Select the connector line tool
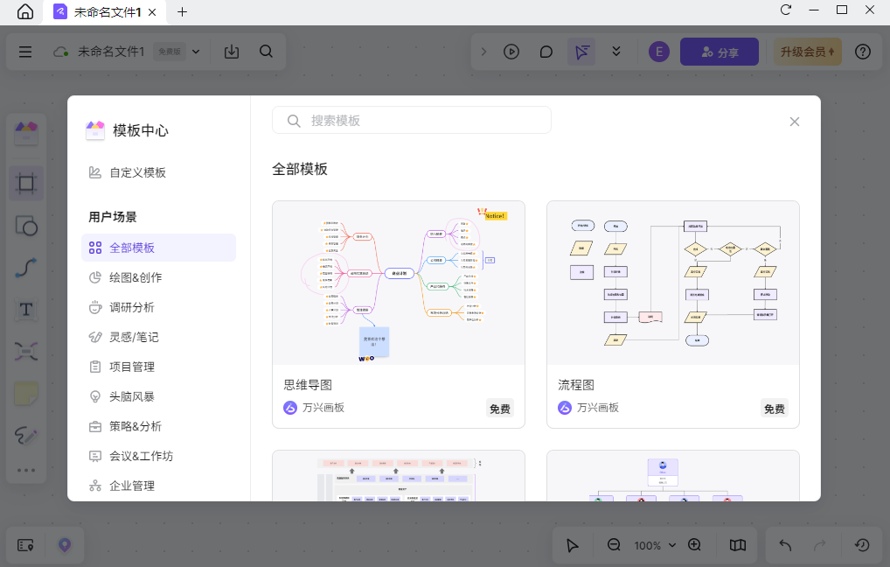The width and height of the screenshot is (890, 567). point(26,268)
